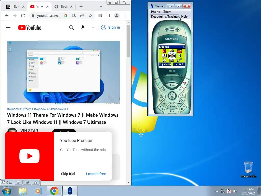The width and height of the screenshot is (261, 196).
Task: Click the Google icon in address bar
Action: coord(66,16)
